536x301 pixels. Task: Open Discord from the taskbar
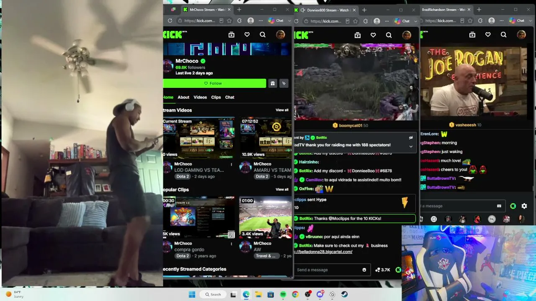[x=320, y=294]
